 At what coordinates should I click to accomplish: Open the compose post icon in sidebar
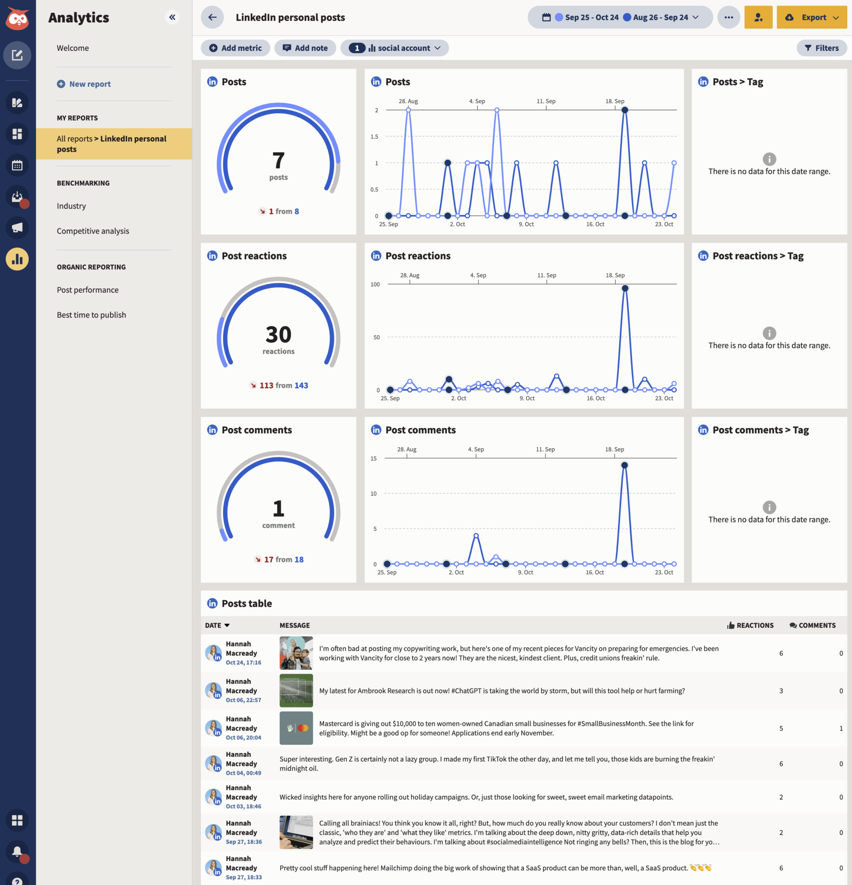17,55
